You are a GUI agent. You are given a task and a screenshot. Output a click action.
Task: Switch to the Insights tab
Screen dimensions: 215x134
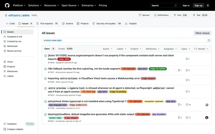point(131,23)
